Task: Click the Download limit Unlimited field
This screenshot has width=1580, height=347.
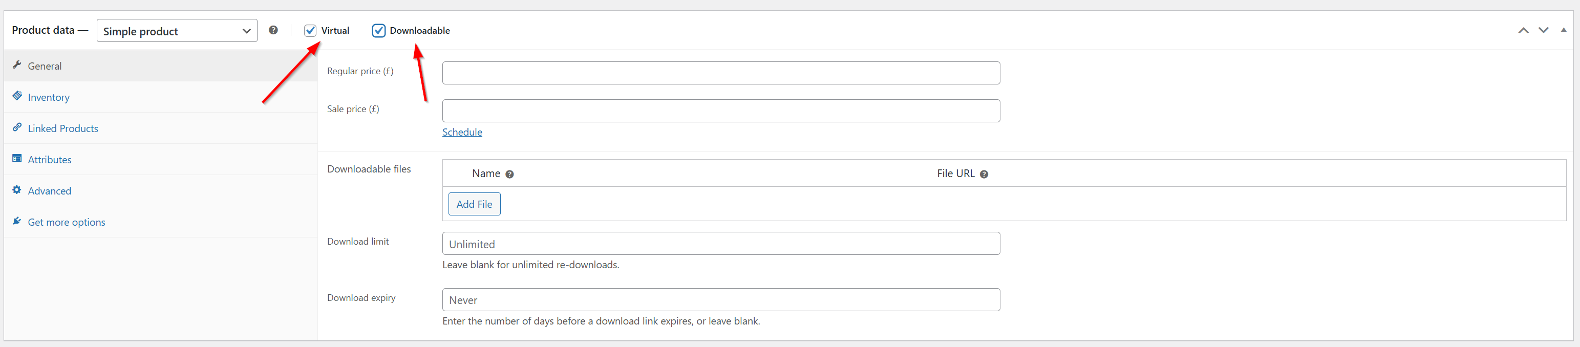Action: click(721, 244)
